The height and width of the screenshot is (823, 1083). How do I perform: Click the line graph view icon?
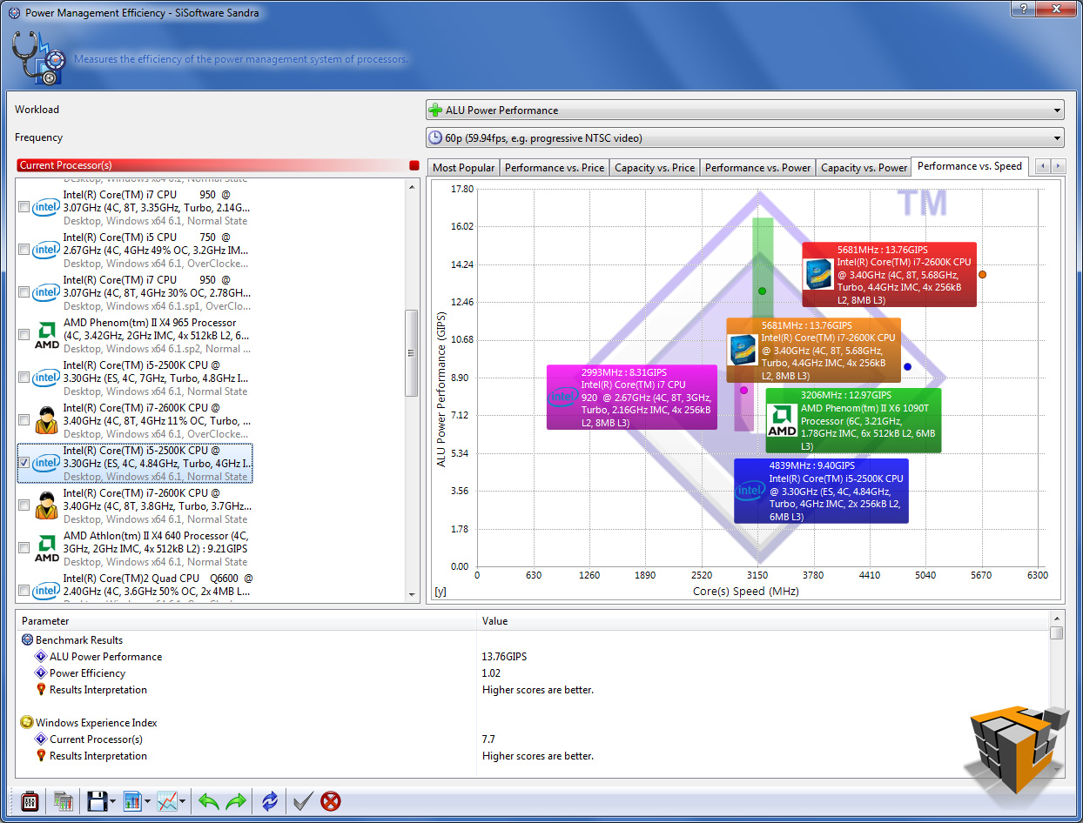click(x=167, y=801)
